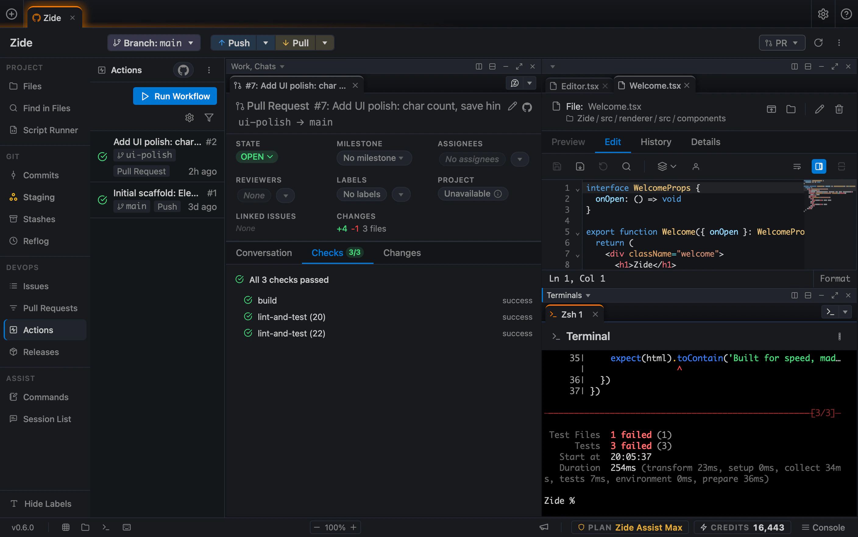Fold the interface block at line 1

tap(578, 190)
